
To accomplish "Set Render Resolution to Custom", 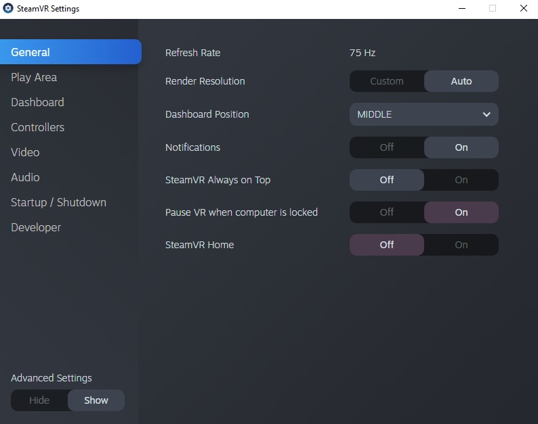I will (x=387, y=81).
